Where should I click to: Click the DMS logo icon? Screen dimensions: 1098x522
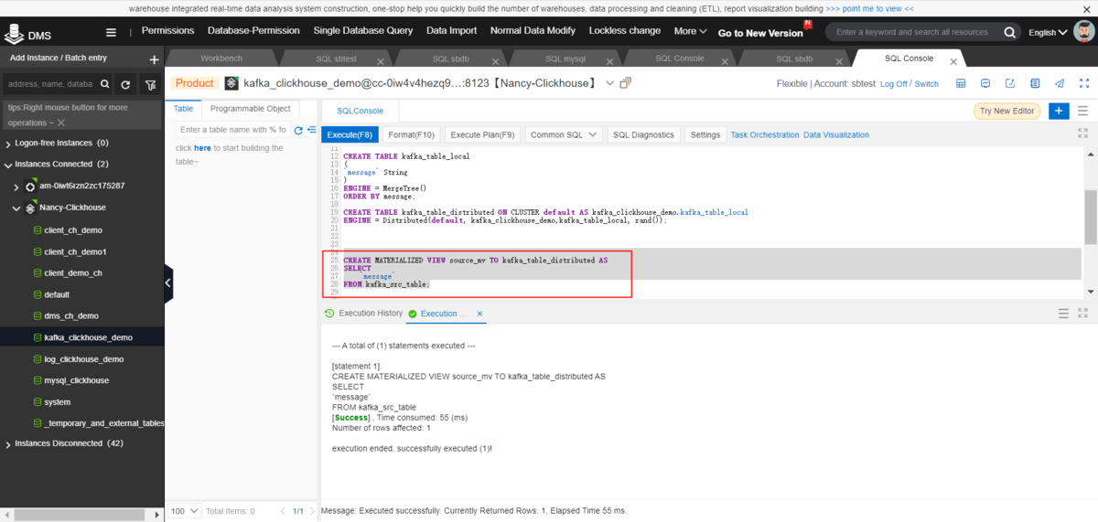coord(14,34)
